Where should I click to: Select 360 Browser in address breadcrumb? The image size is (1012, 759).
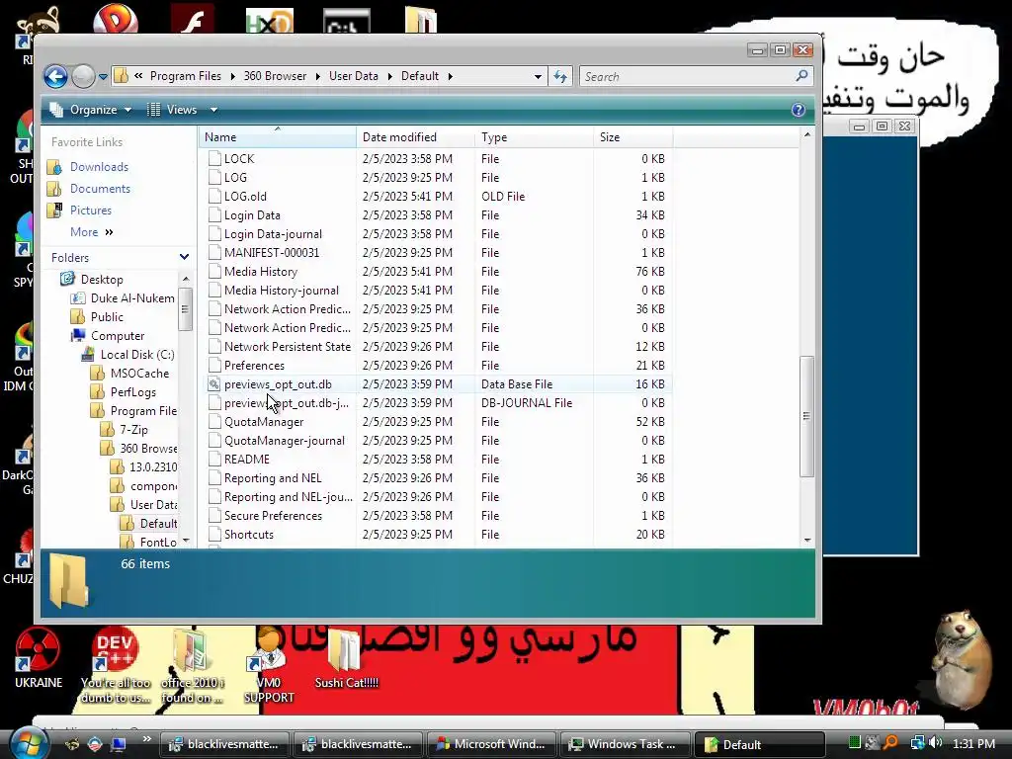coord(275,76)
